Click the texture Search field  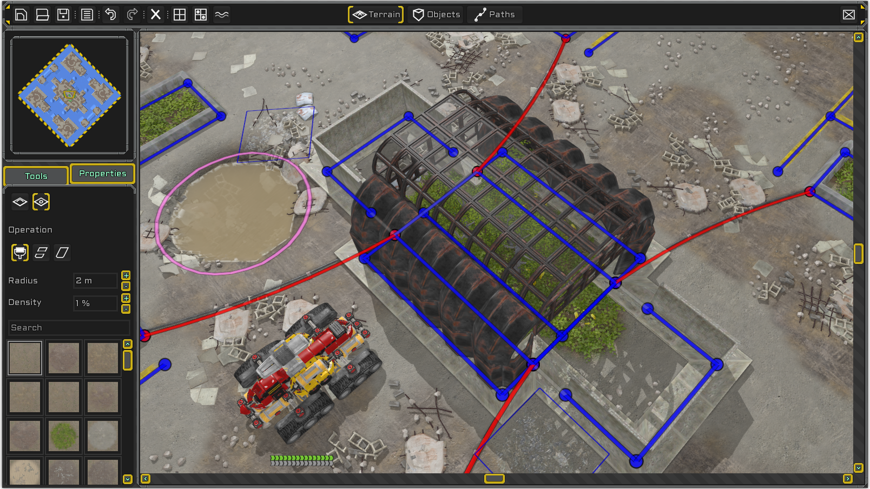[69, 328]
